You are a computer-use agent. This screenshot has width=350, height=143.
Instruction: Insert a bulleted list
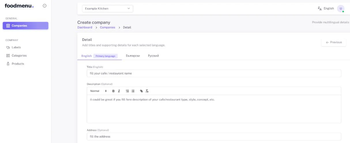(133, 91)
